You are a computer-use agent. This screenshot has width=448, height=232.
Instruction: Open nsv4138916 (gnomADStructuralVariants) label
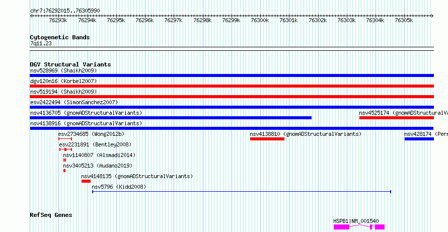(x=86, y=123)
